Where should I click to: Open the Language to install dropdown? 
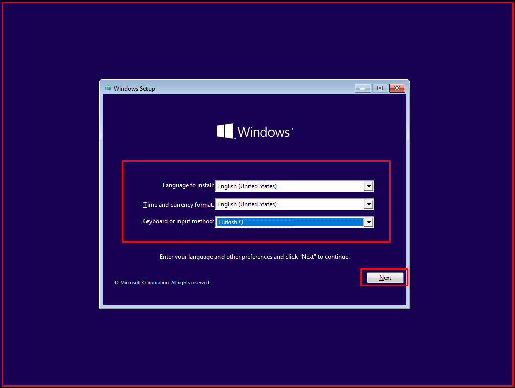(x=295, y=186)
